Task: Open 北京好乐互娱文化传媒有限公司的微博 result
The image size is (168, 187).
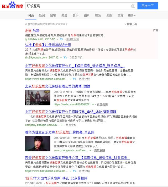Action: point(58,86)
